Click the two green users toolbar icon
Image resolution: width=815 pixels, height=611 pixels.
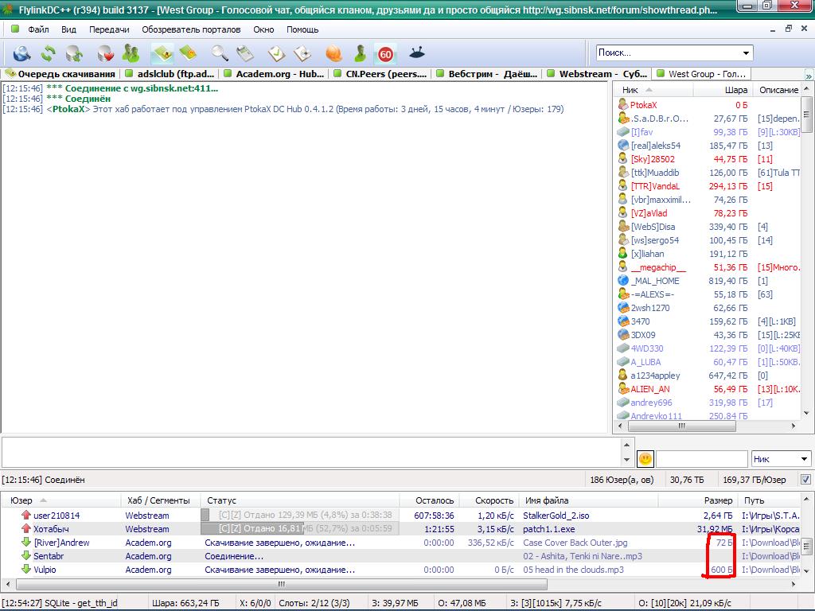click(x=131, y=53)
